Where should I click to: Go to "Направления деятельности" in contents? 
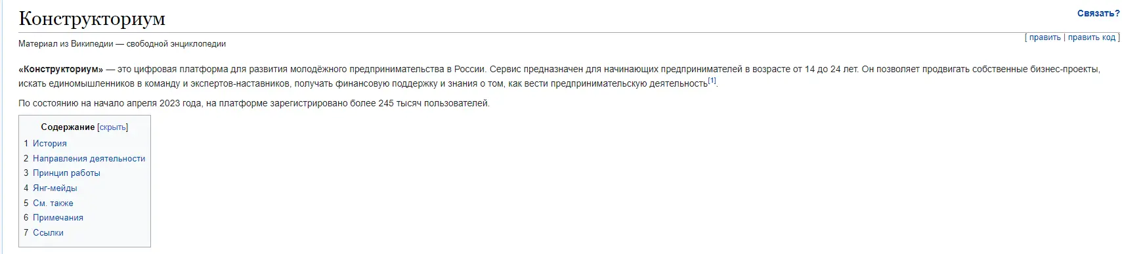89,158
